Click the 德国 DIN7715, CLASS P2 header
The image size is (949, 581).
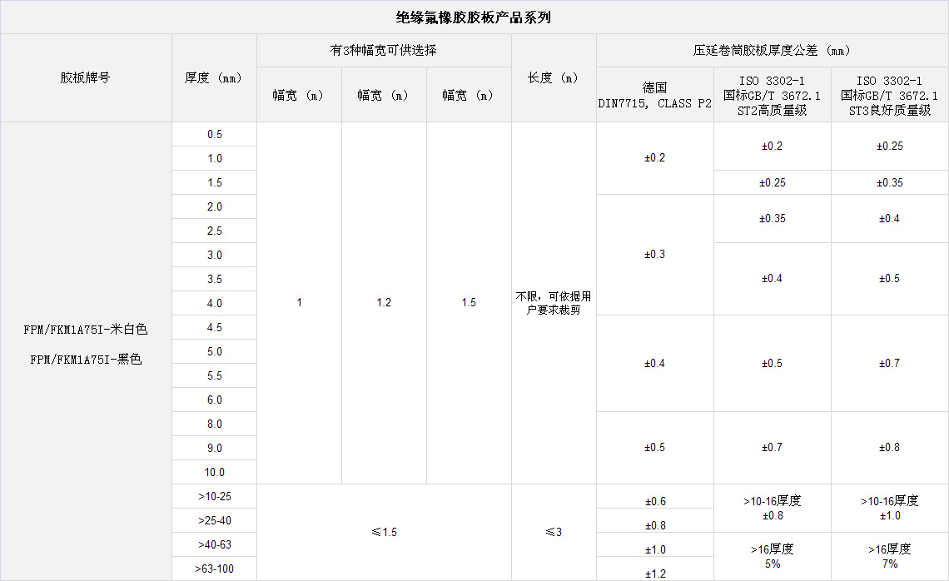coord(654,95)
